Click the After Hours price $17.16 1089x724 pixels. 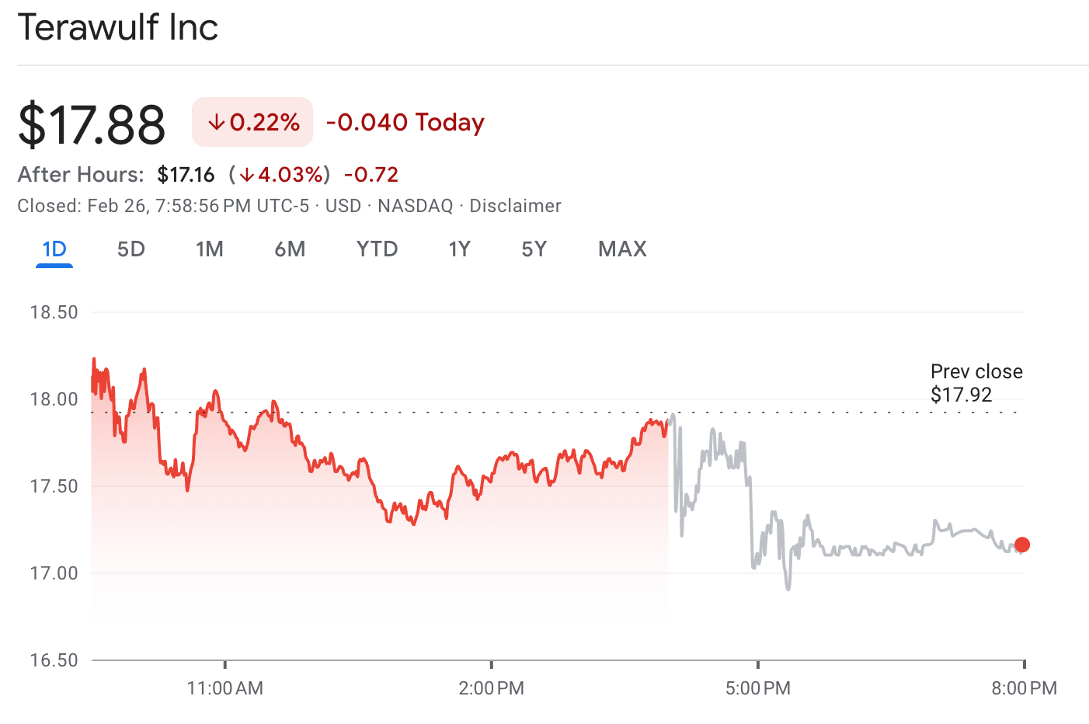tap(187, 175)
